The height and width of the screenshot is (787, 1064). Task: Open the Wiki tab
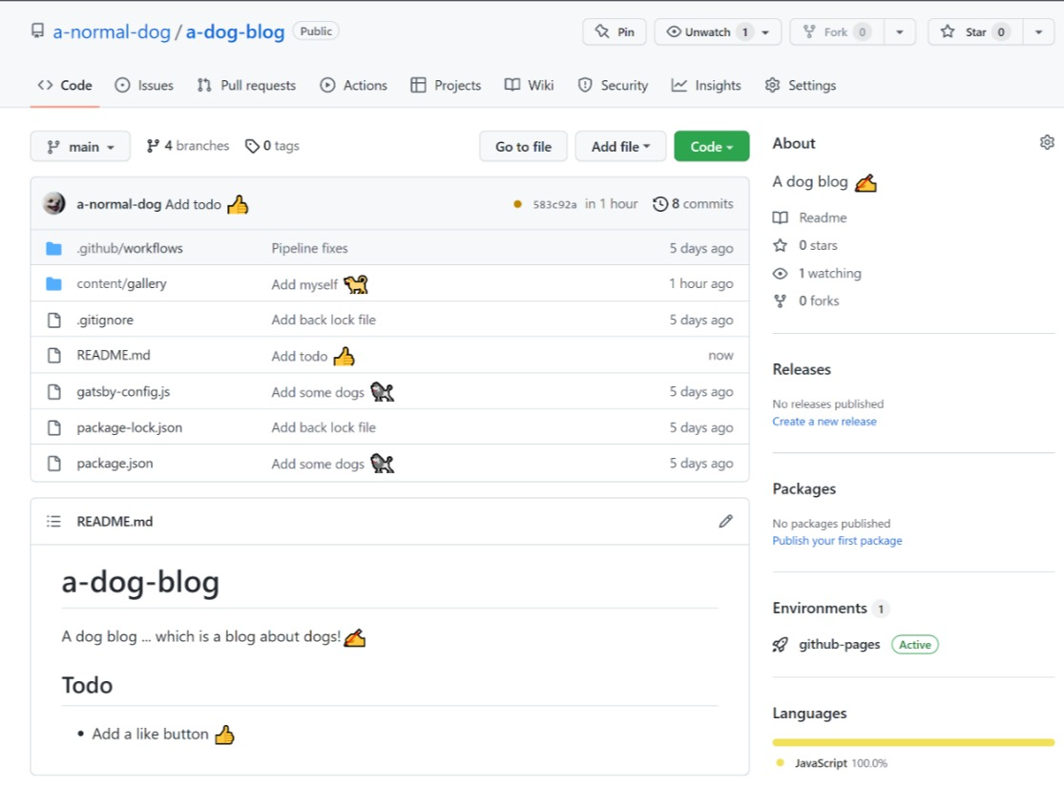[530, 86]
